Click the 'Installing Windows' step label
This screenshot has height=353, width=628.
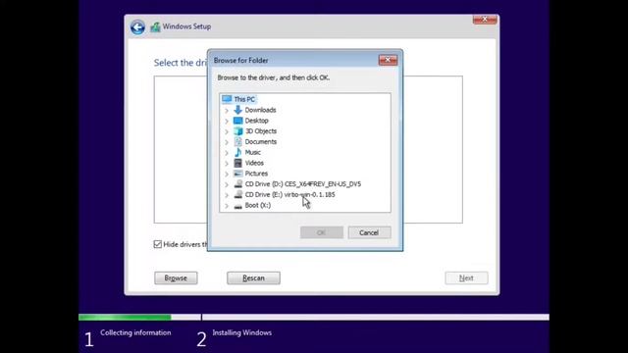(242, 332)
